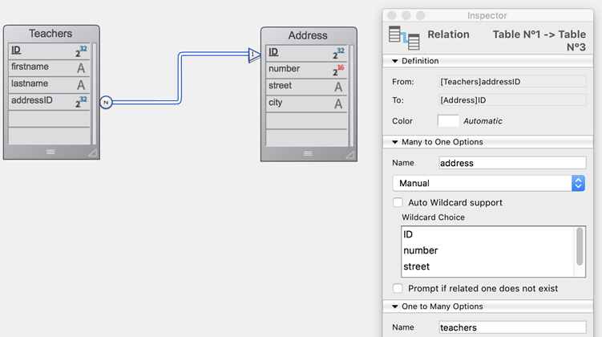Click the alpha type icon for firstname
Image resolution: width=602 pixels, height=337 pixels.
81,68
